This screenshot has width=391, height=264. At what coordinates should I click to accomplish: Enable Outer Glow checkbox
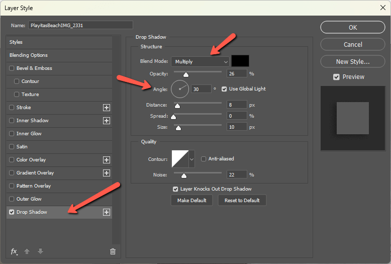[12, 199]
